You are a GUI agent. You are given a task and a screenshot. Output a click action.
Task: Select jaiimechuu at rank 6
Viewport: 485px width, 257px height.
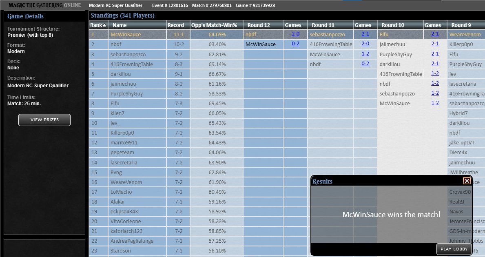tap(123, 84)
